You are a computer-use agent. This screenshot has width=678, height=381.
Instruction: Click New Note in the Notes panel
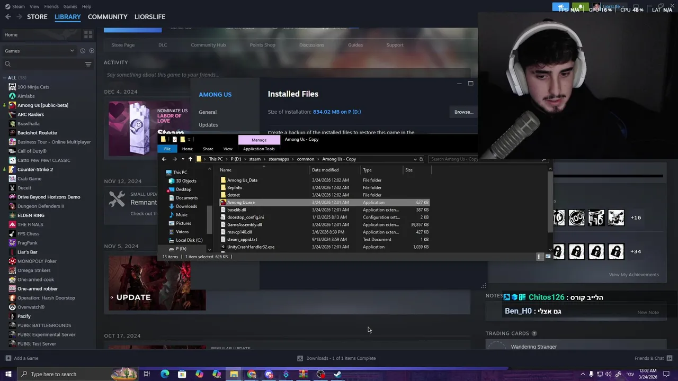pos(648,312)
